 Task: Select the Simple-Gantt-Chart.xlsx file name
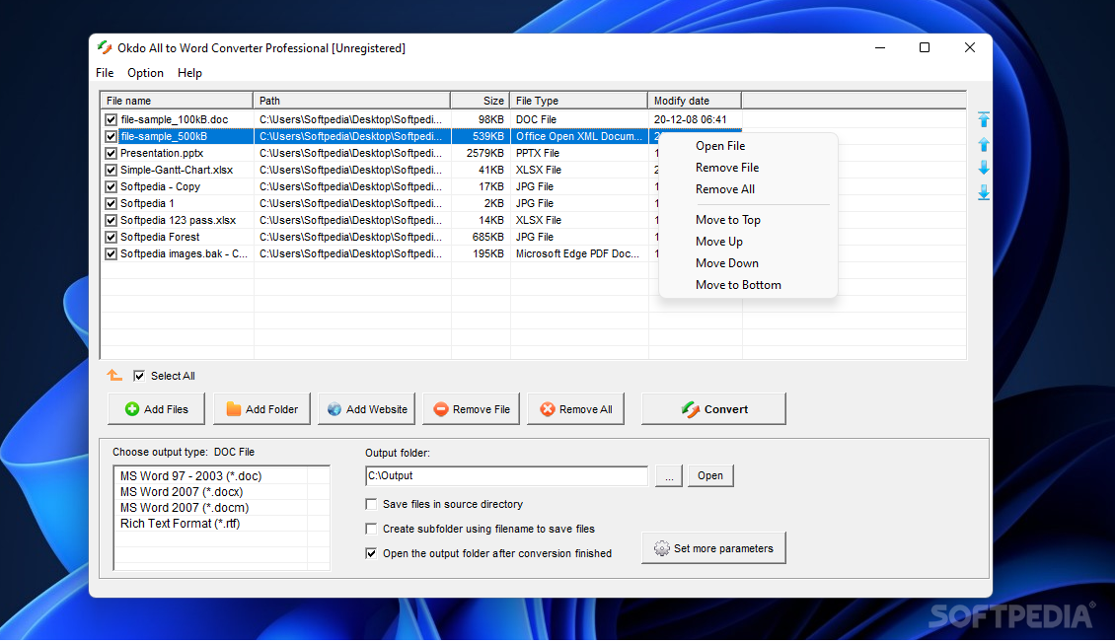[177, 170]
